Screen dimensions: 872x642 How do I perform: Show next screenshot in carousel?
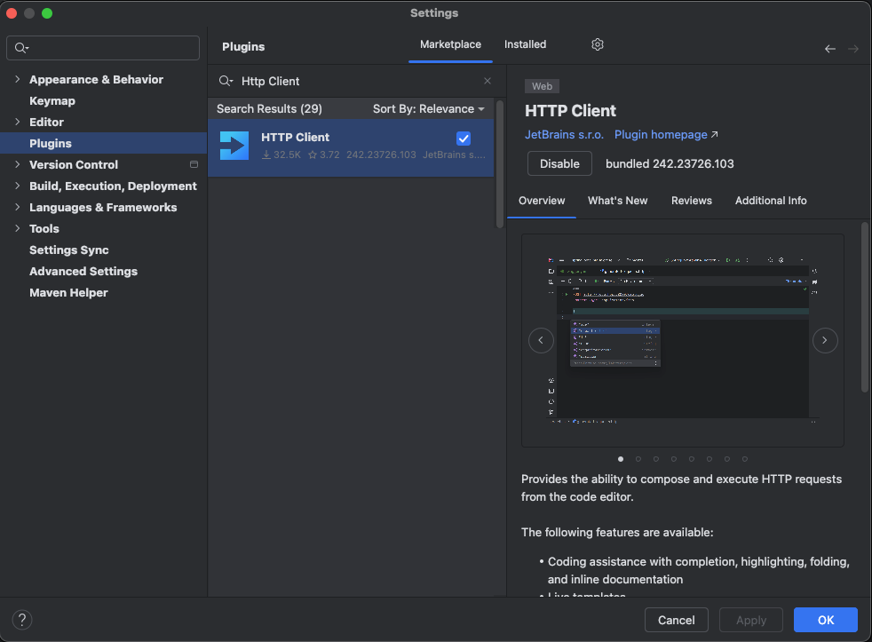click(825, 340)
